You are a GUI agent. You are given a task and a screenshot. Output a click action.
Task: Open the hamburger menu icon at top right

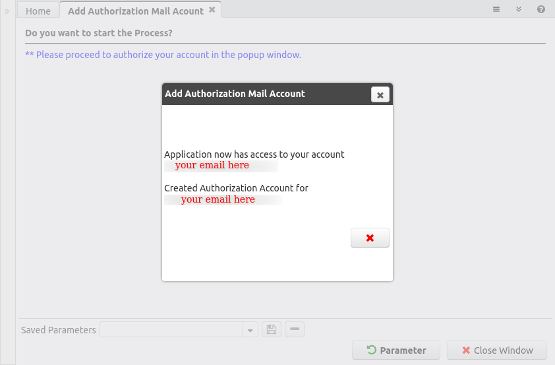[496, 9]
